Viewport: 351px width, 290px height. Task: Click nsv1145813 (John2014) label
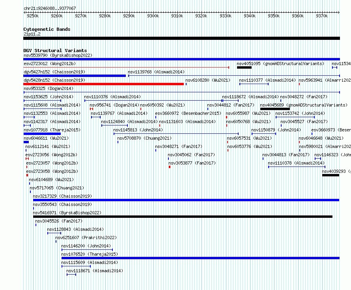click(138, 130)
